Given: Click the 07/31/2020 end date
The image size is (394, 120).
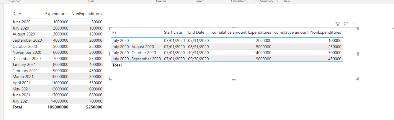Looking at the screenshot, I should (198, 41).
